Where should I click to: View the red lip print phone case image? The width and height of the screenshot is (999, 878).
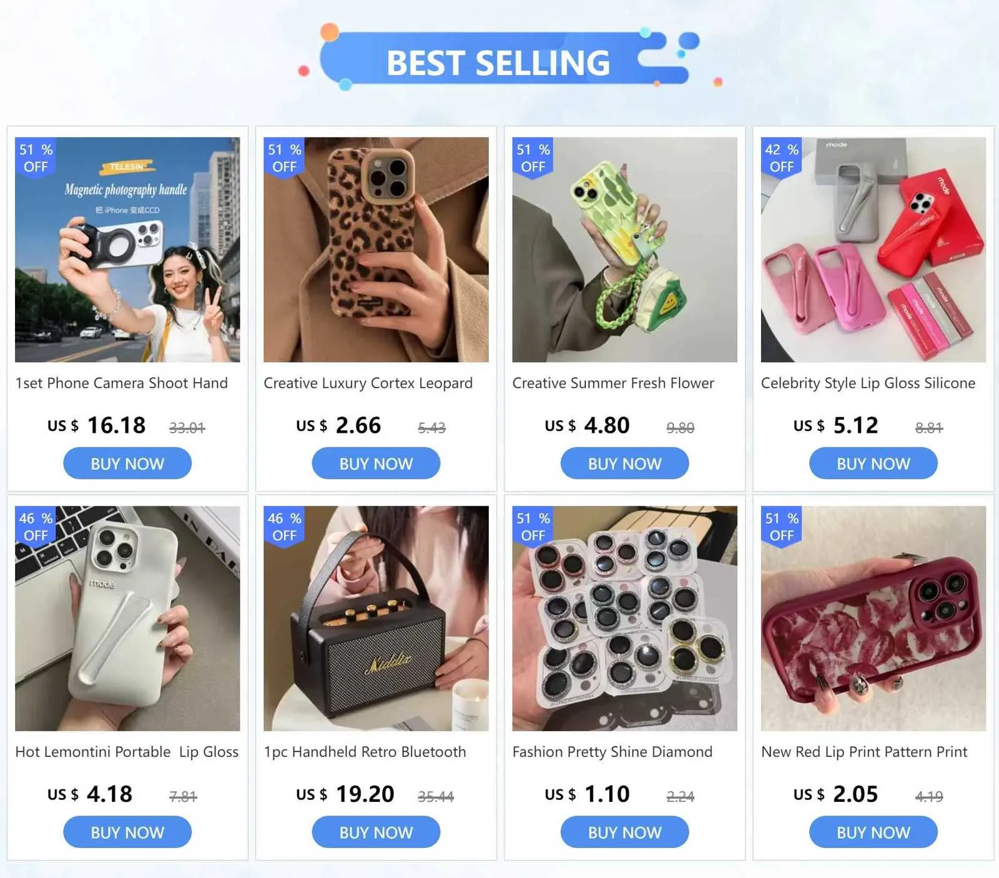coord(873,618)
